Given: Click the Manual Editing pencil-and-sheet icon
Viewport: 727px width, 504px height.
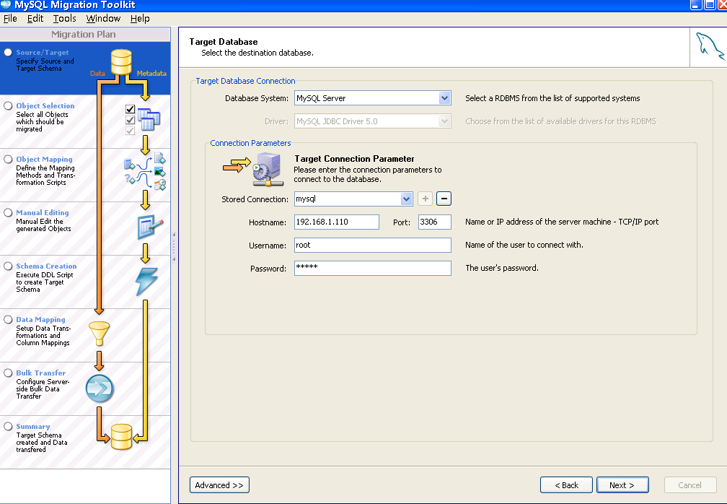Looking at the screenshot, I should pyautogui.click(x=150, y=227).
